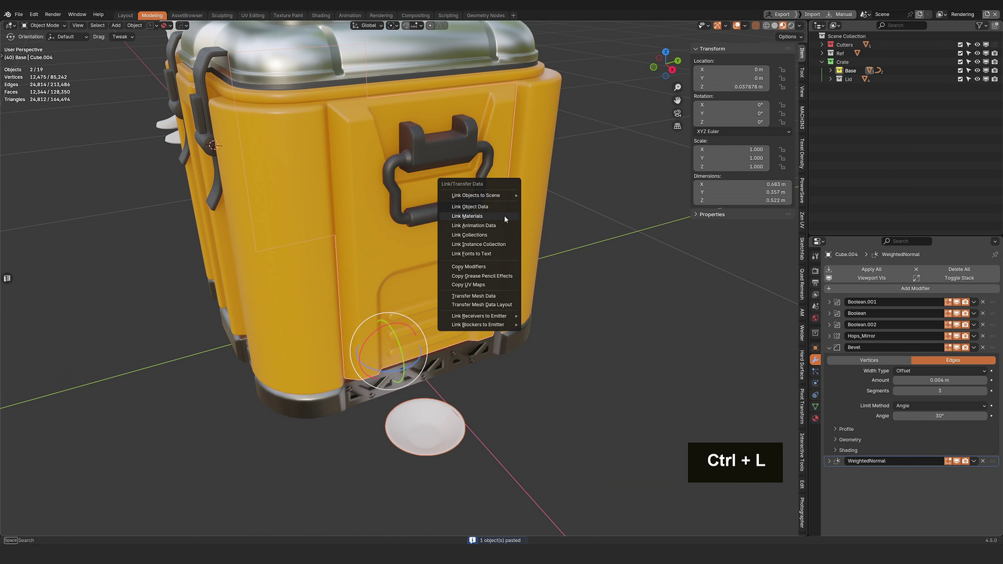The image size is (1003, 564).
Task: Open the View Layer properties tab
Action: pos(815,294)
